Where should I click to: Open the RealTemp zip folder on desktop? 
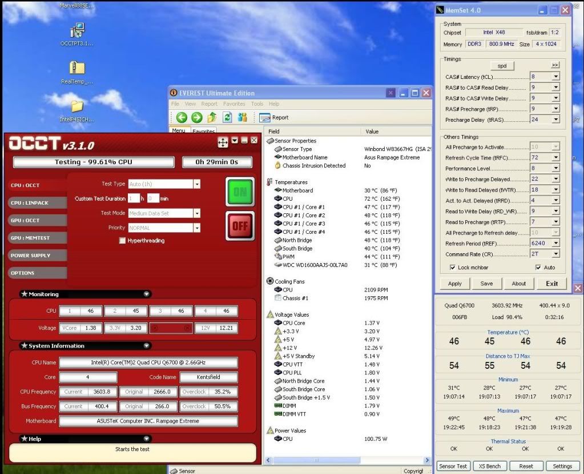click(77, 73)
